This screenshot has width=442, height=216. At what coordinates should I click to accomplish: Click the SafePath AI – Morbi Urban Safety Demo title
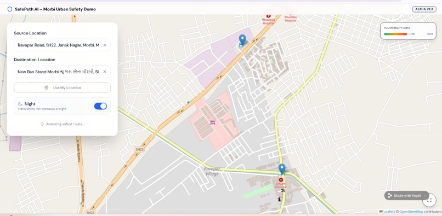pos(55,9)
